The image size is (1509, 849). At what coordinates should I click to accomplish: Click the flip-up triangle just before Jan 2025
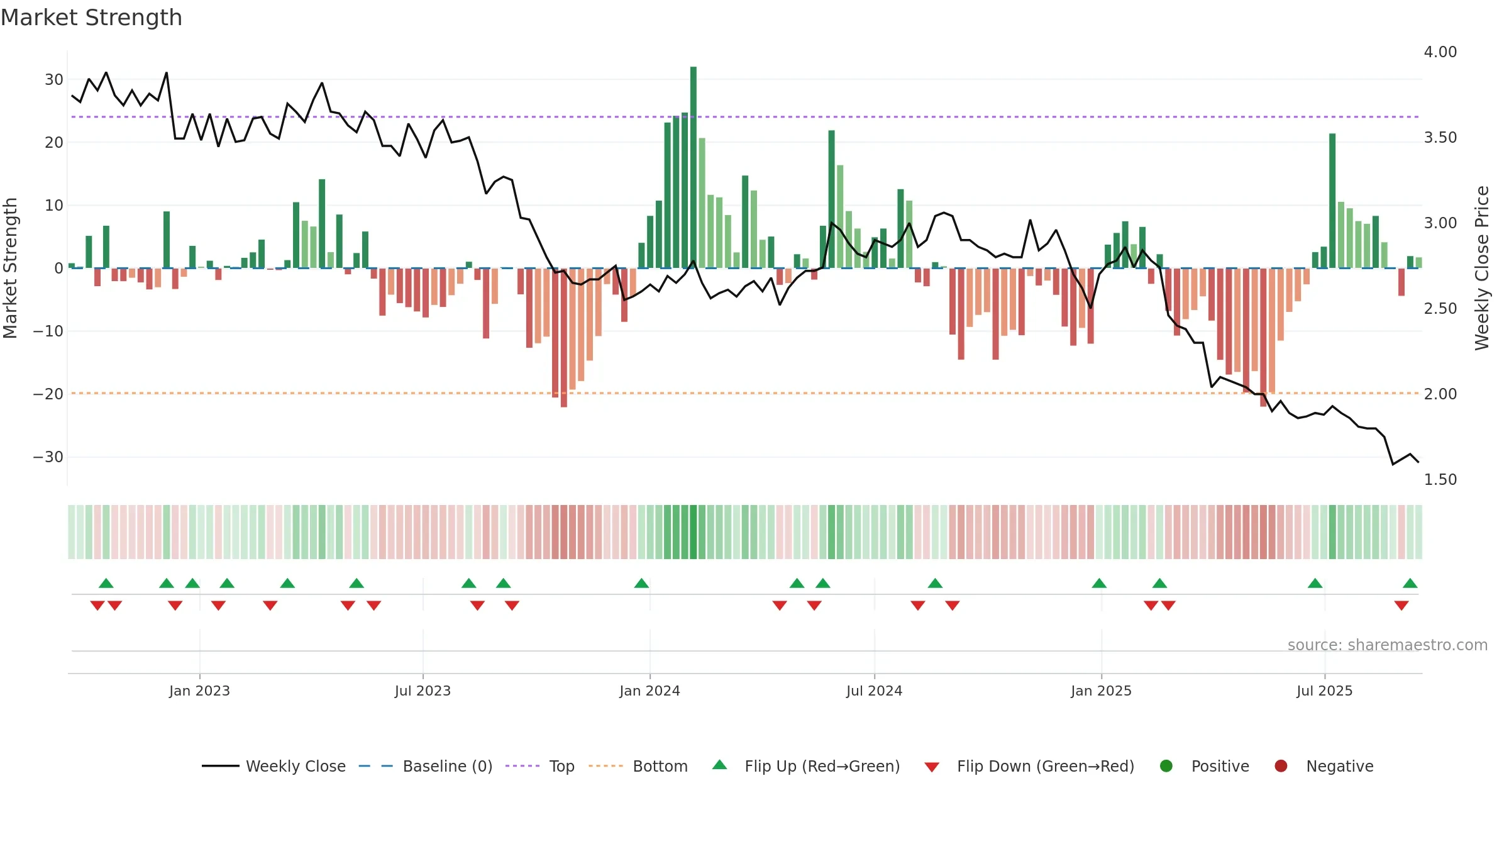tap(1099, 583)
